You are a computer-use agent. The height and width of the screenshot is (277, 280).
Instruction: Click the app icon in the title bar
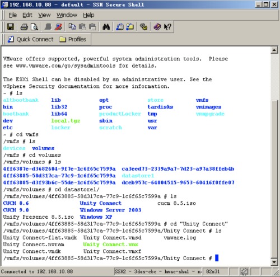coord(4,4)
